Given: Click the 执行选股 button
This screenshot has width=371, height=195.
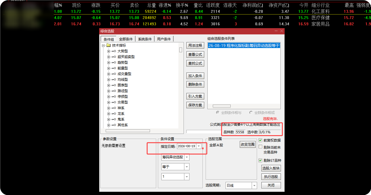Looking at the screenshot, I should [x=271, y=177].
